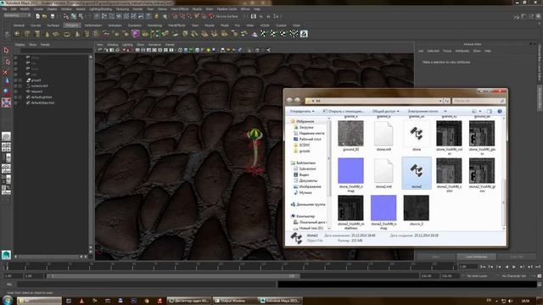This screenshot has height=305, width=543.
Task: Click the last white square icon on the Polygons shelf
Action: click(304, 34)
